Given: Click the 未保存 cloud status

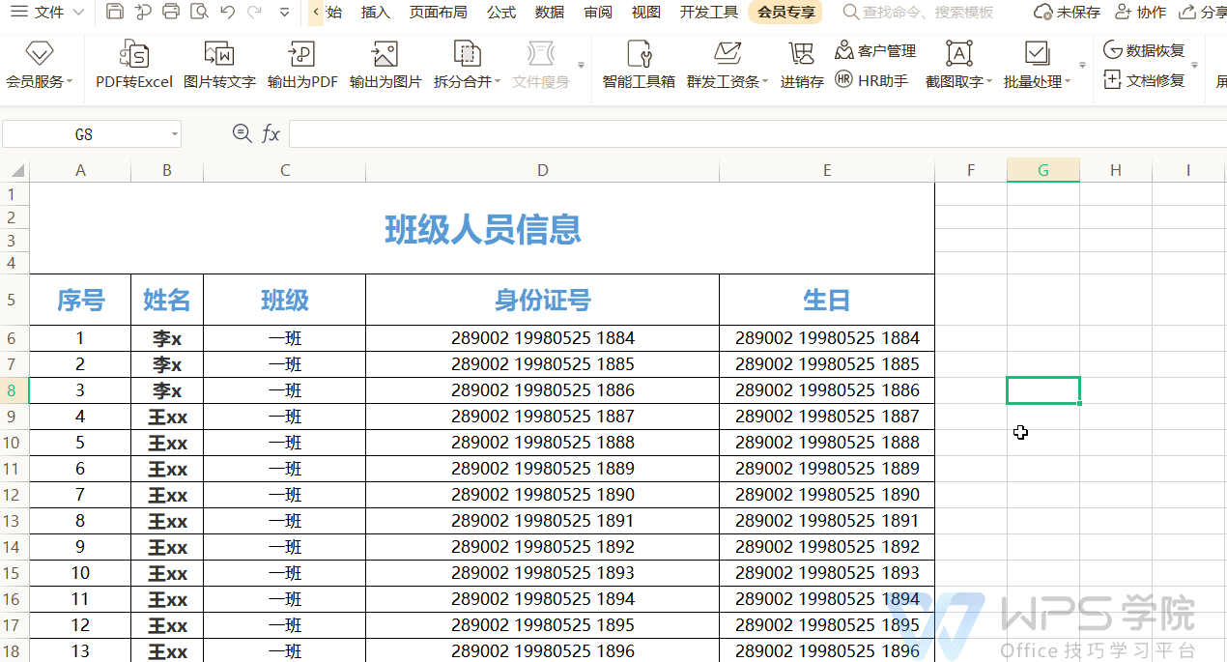Looking at the screenshot, I should click(1068, 12).
